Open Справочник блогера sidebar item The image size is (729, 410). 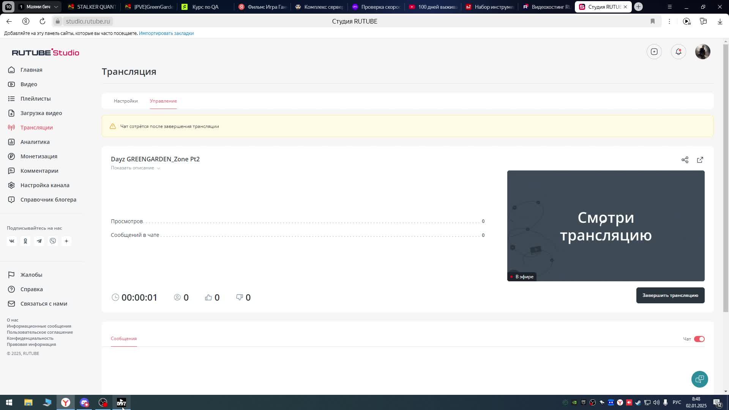pos(48,200)
